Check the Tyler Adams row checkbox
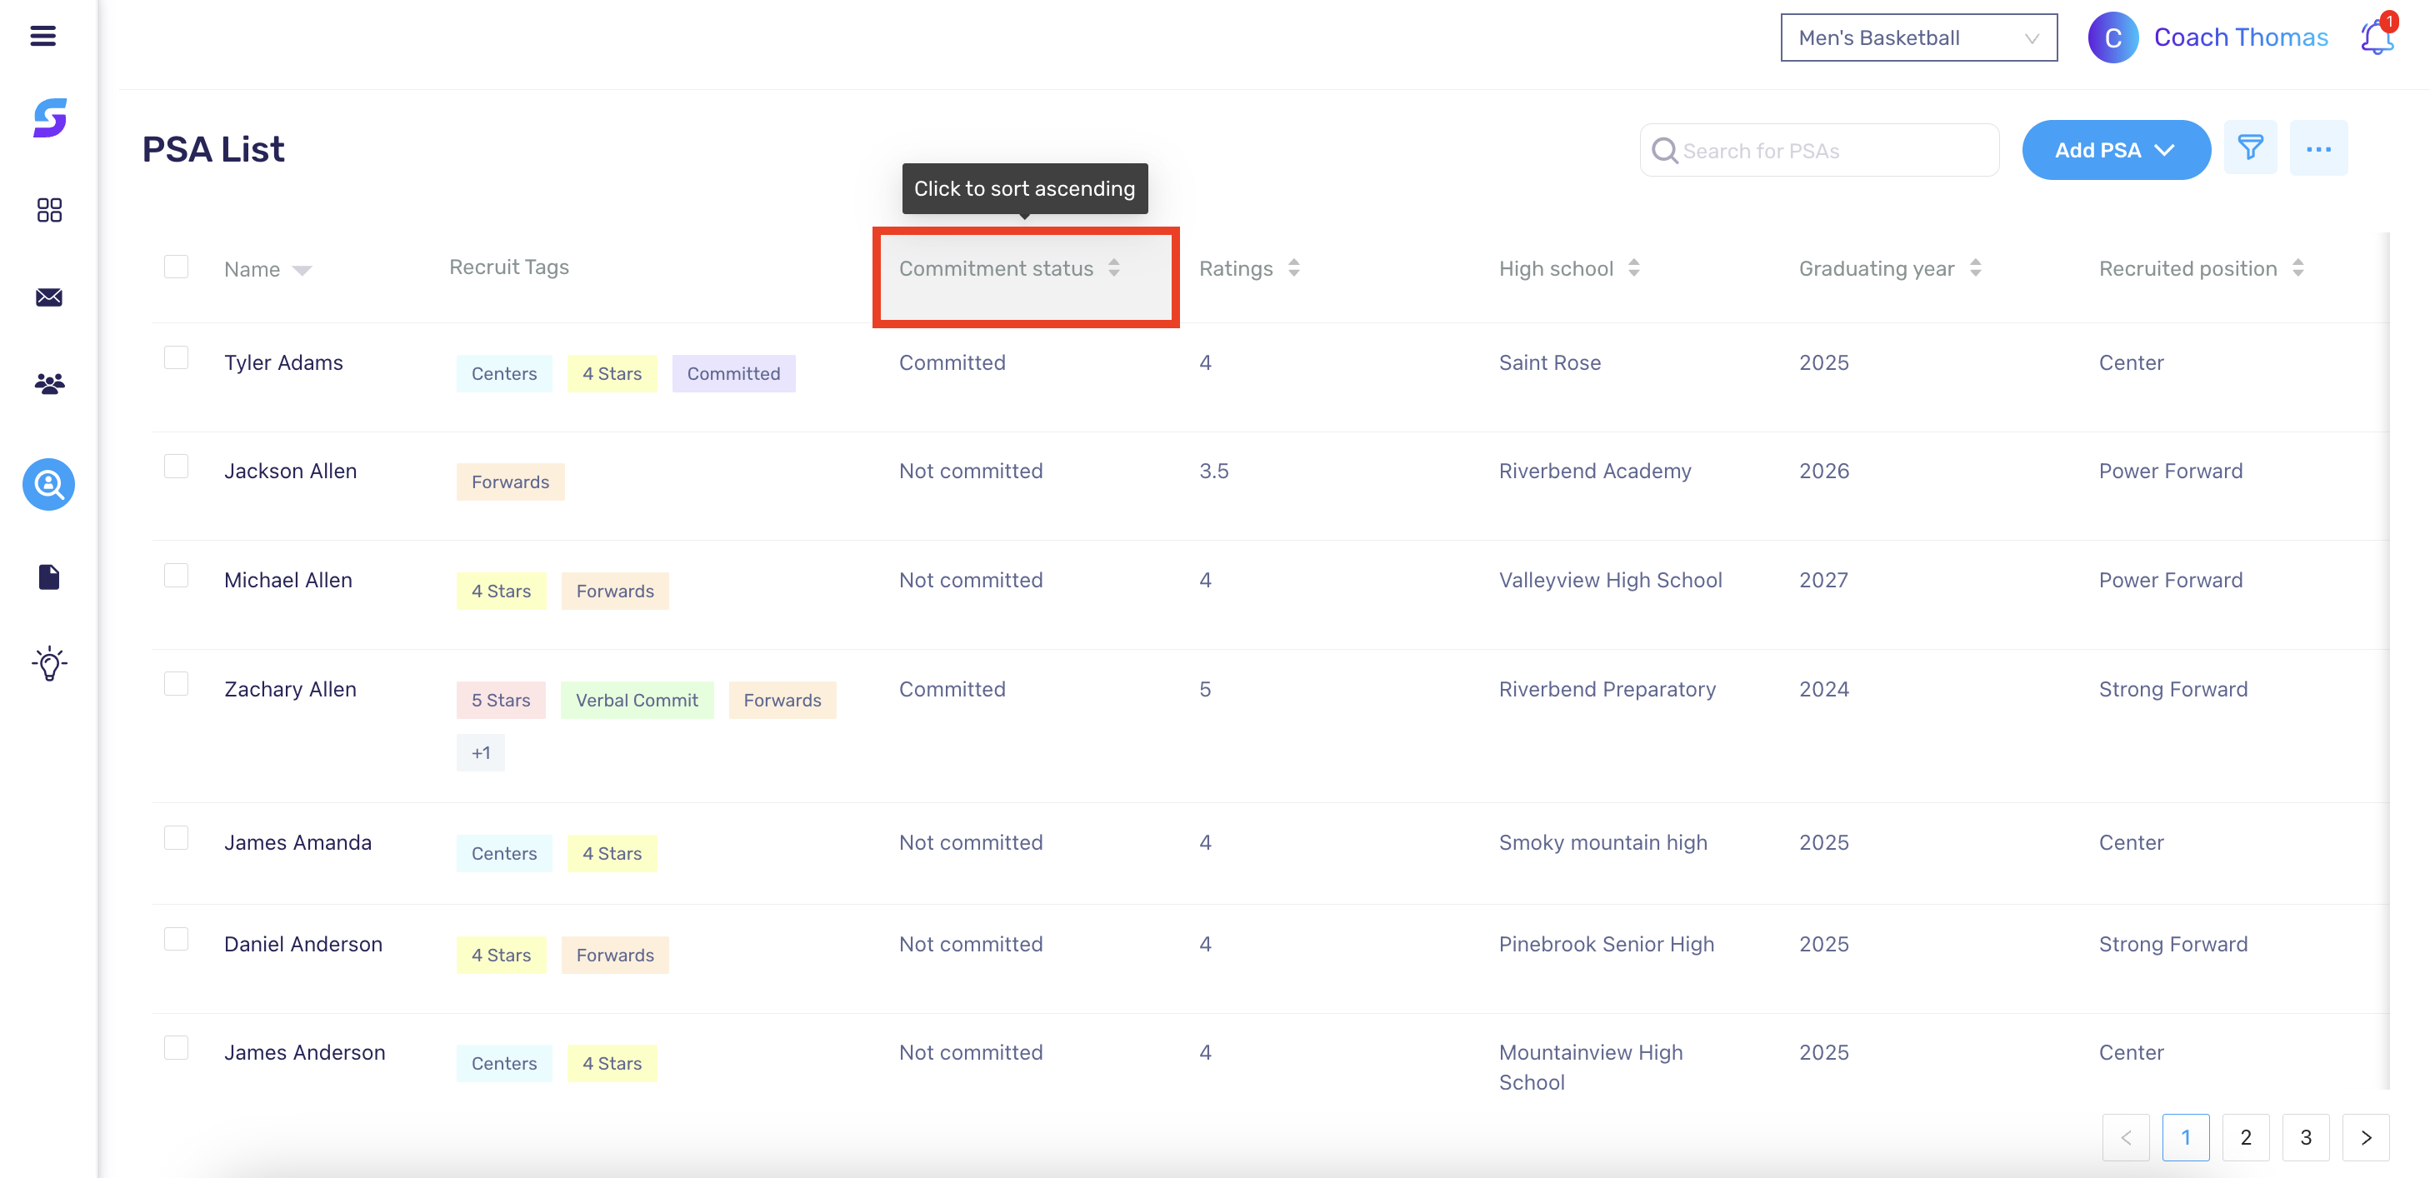Screen dimensions: 2430x1178 point(177,357)
